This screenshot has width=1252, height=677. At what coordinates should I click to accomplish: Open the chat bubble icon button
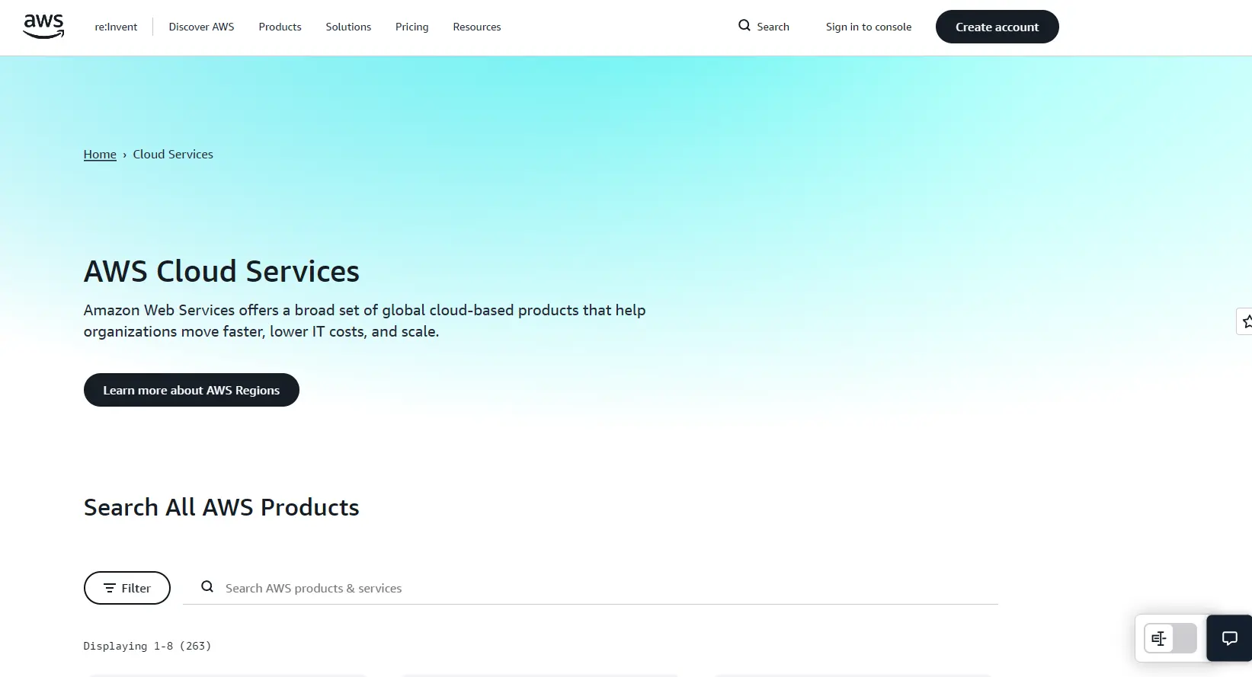point(1229,638)
